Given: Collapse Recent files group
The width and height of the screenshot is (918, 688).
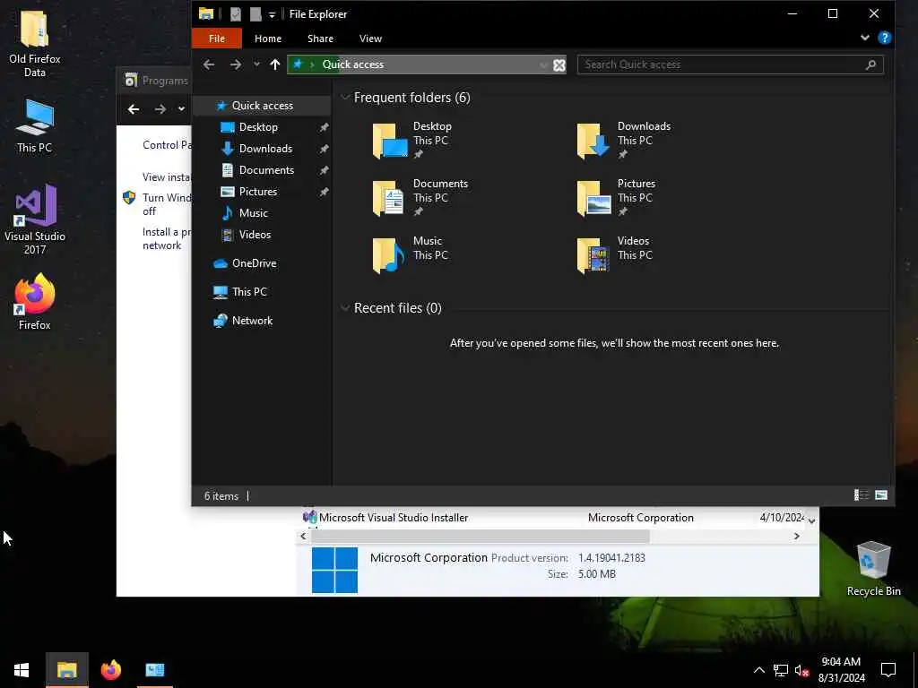Looking at the screenshot, I should [345, 308].
